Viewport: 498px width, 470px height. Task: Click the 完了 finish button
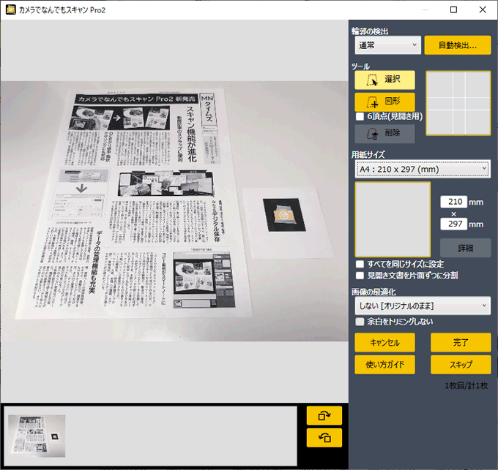(461, 342)
